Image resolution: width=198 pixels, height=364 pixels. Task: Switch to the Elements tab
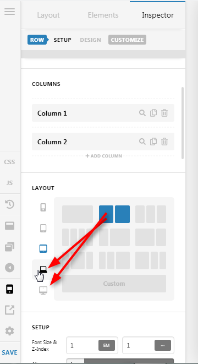click(103, 15)
